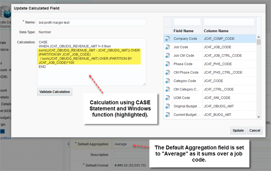Image resolution: width=271 pixels, height=171 pixels.
Task: Expand the background panel splitter arrow
Action: point(68,144)
